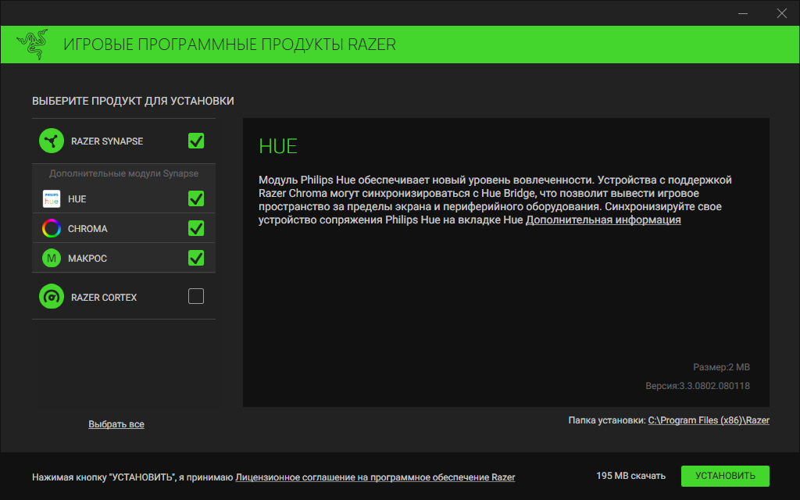Viewport: 800px width, 500px height.
Task: Change install folder C:\Program Files (x86)\Razer
Action: (x=709, y=420)
